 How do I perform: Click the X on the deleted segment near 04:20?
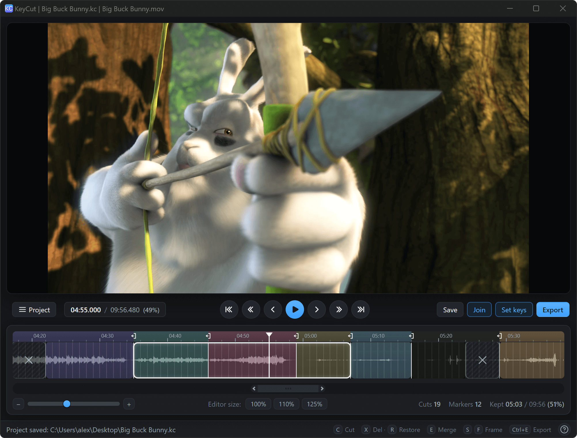tap(29, 360)
